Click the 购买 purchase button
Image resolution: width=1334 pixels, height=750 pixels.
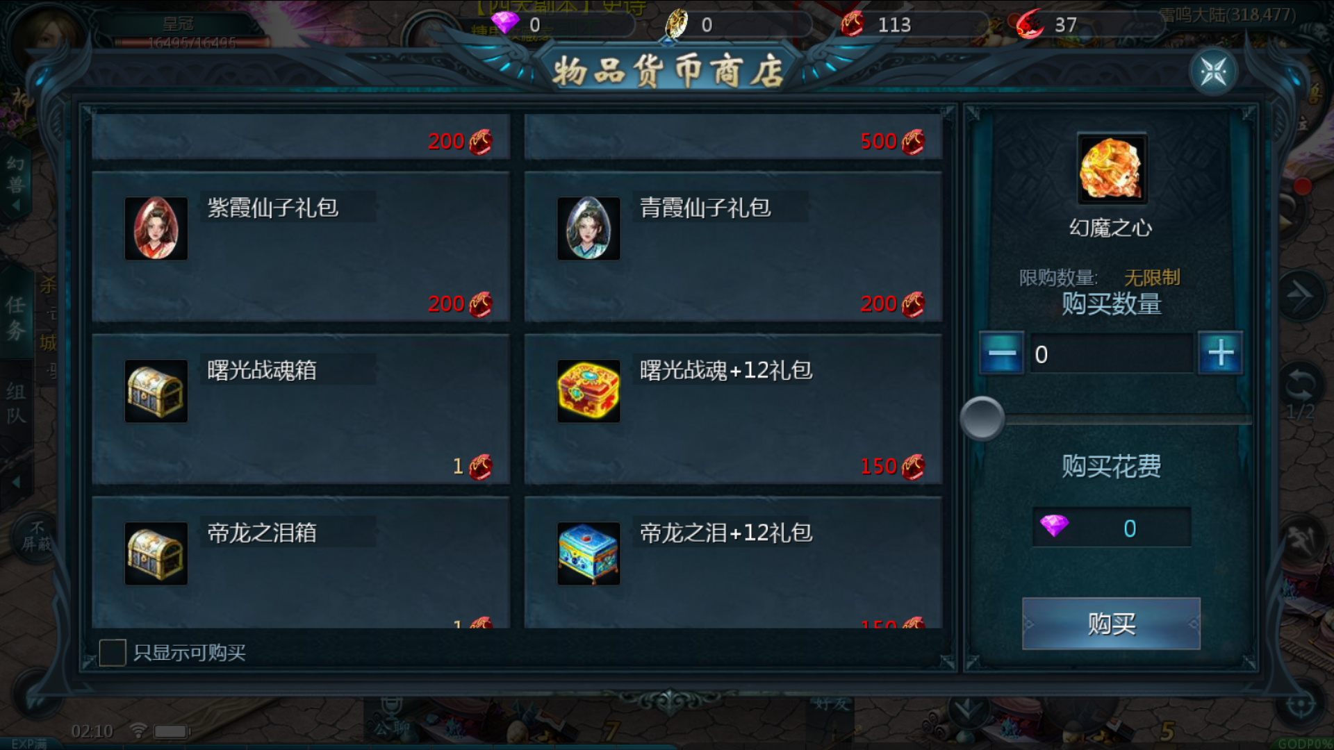[1111, 624]
